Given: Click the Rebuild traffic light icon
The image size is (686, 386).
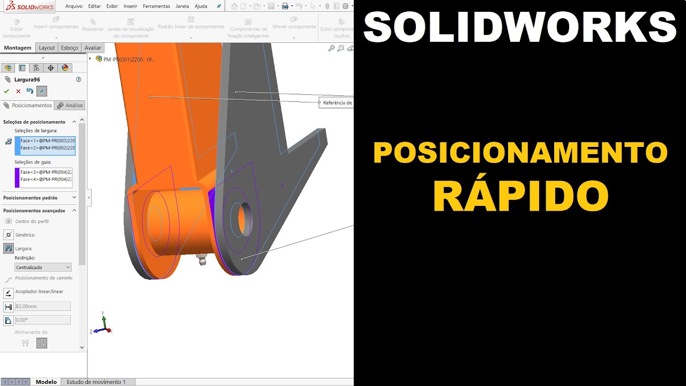Looking at the screenshot, I should click(327, 6).
